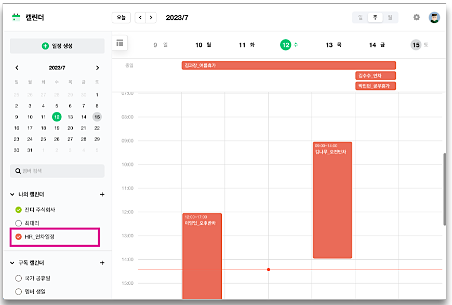Uncheck the HR_연차일정 calendar
Image resolution: width=452 pixels, height=305 pixels.
pos(19,237)
